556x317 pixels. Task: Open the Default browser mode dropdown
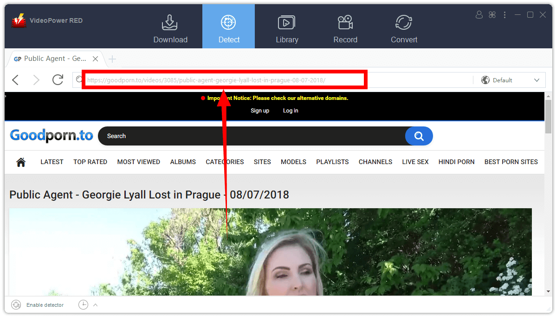[x=511, y=80]
